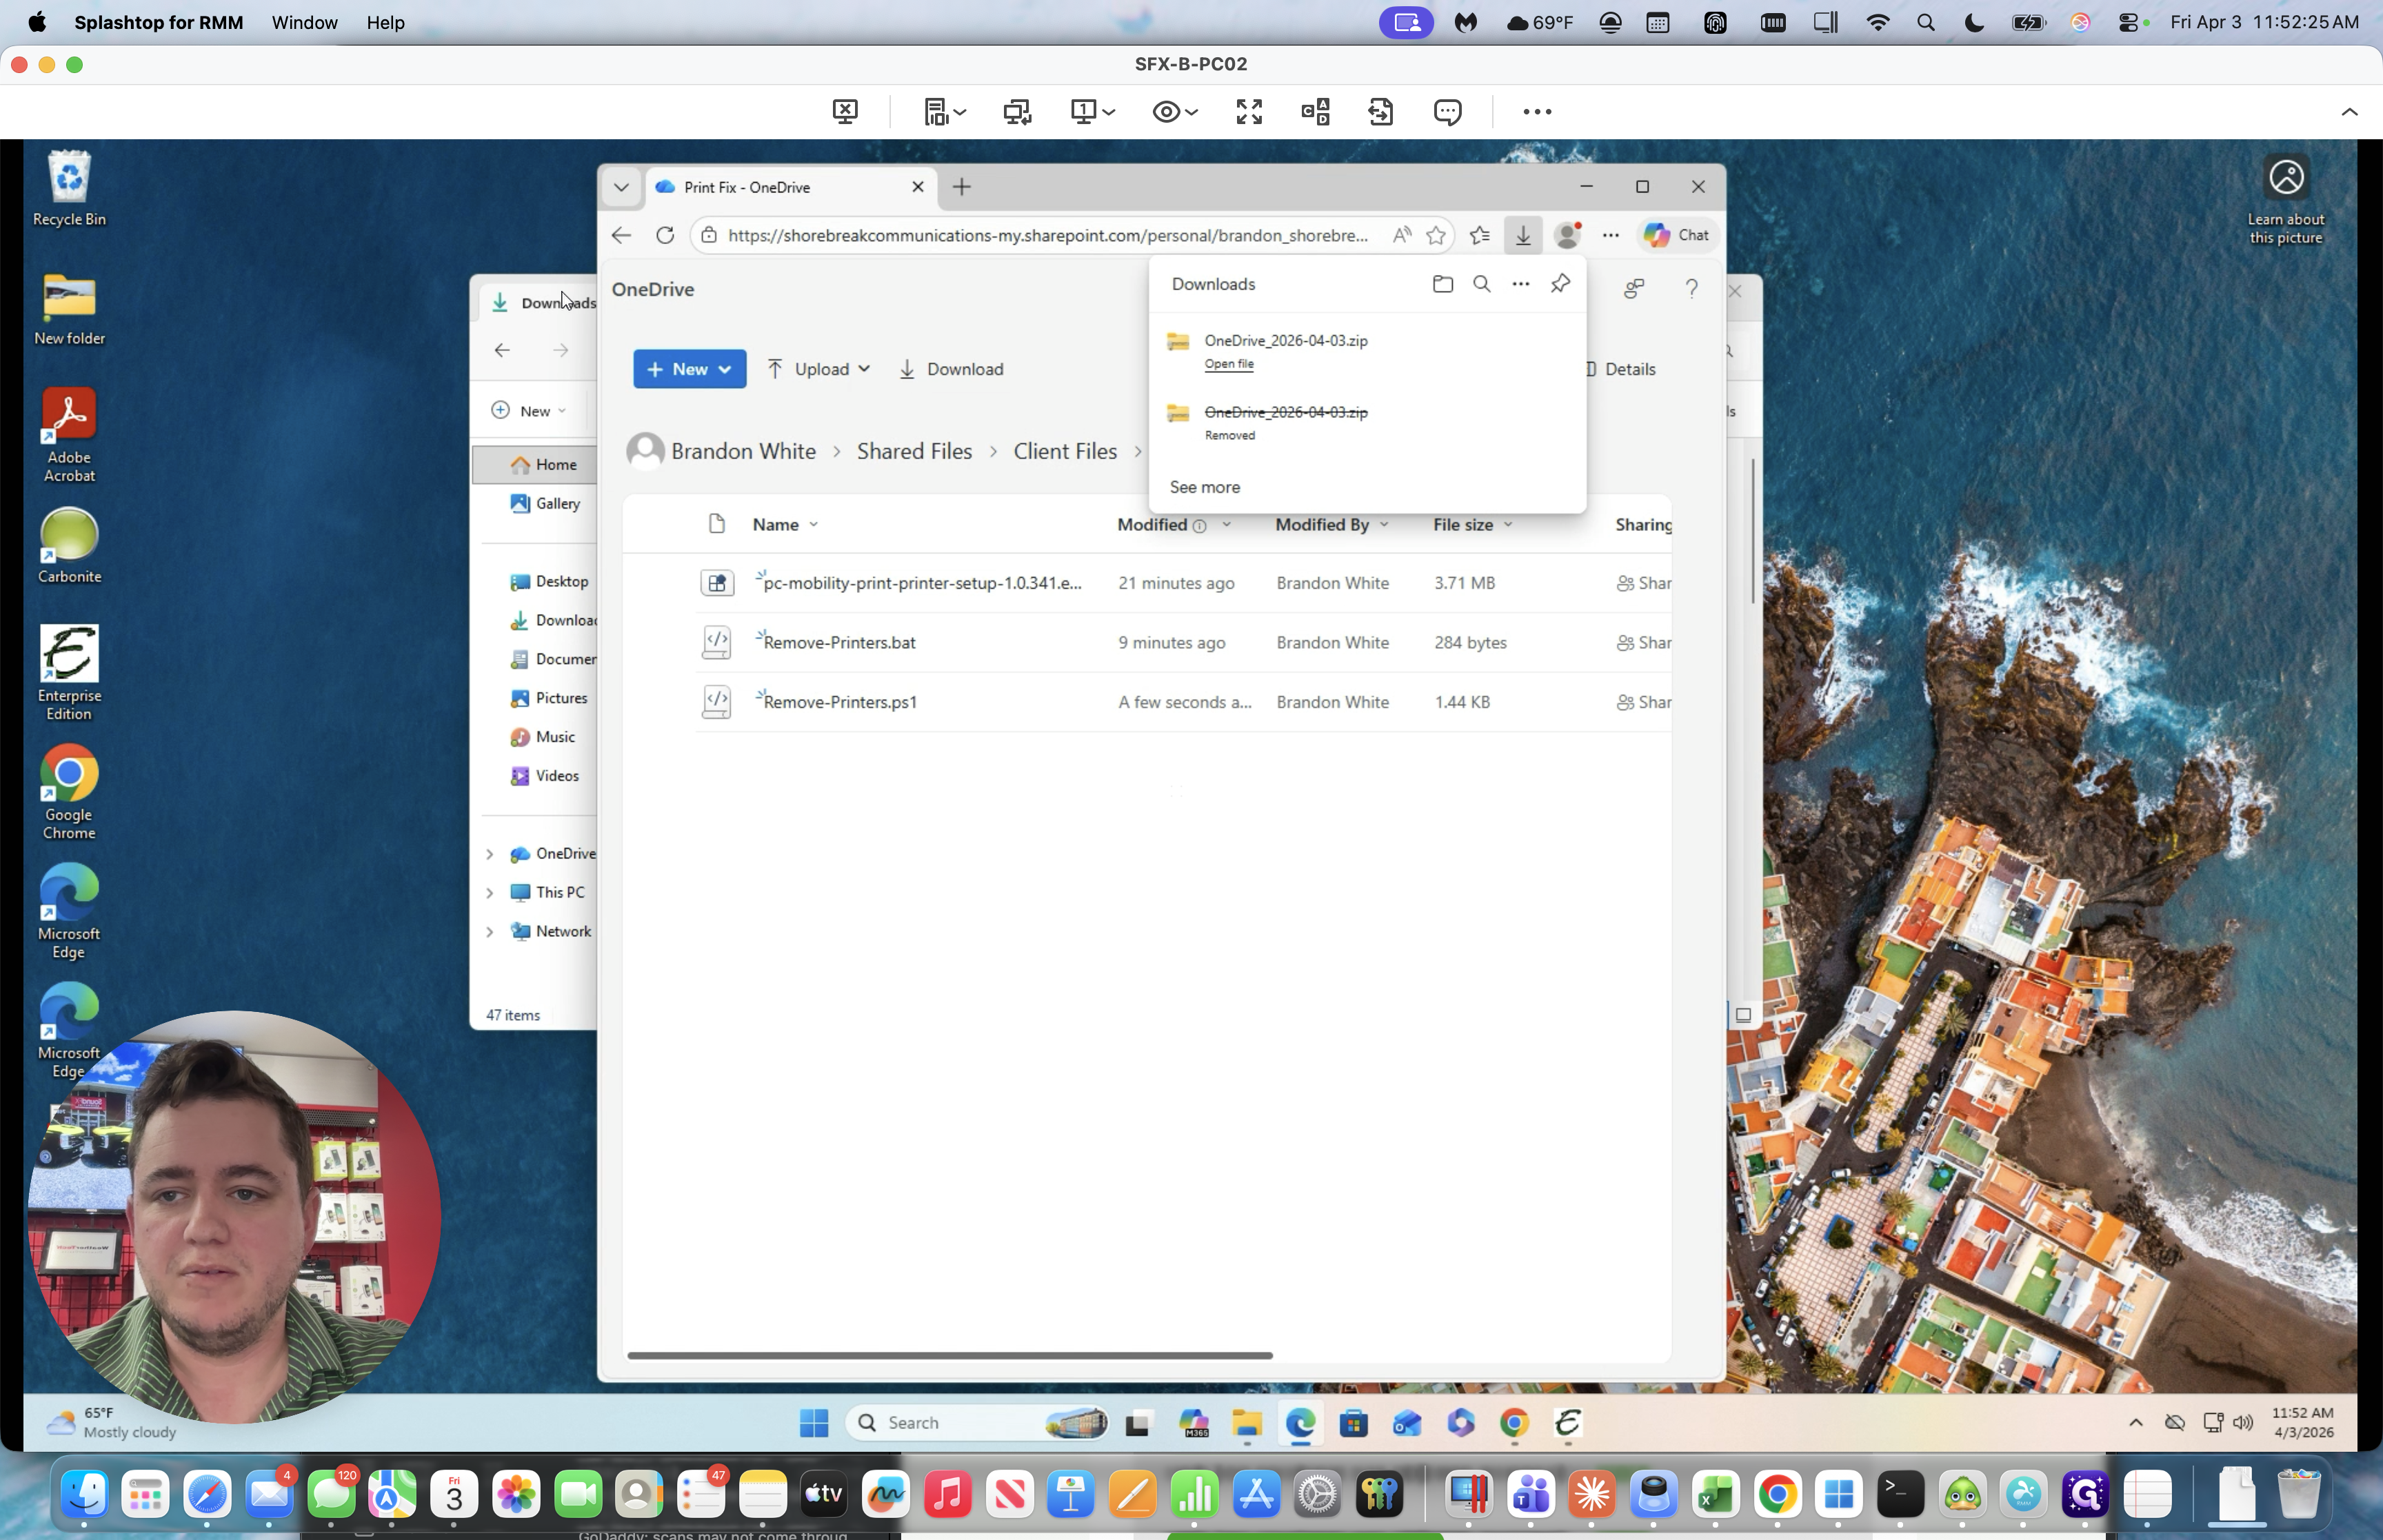
Task: Click search icon in Downloads popup
Action: tap(1481, 284)
